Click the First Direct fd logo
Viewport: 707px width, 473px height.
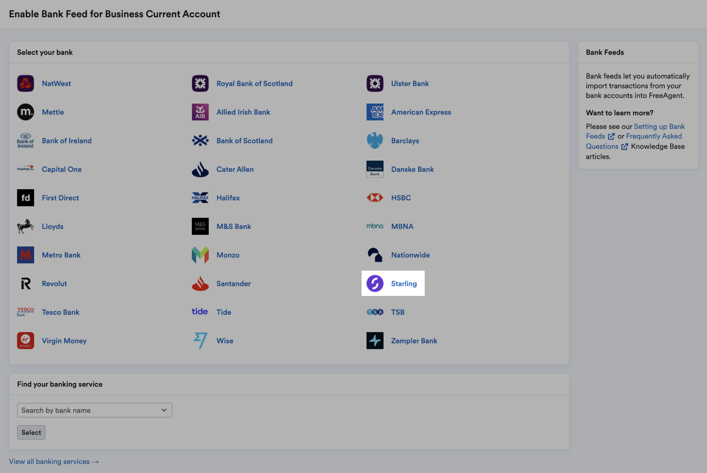[x=25, y=198]
